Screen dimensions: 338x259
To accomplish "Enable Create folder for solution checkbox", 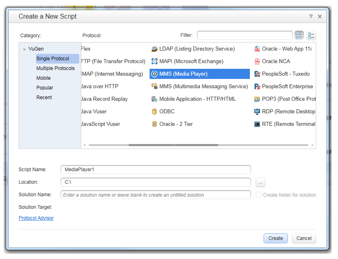I will pos(258,195).
